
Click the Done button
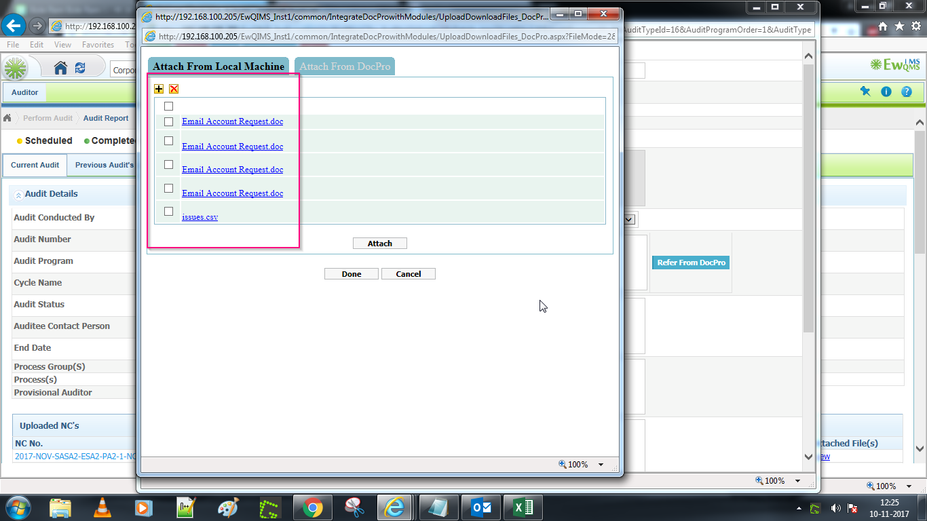352,274
